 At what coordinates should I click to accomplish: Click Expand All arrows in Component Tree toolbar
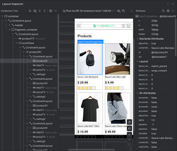click(x=40, y=11)
